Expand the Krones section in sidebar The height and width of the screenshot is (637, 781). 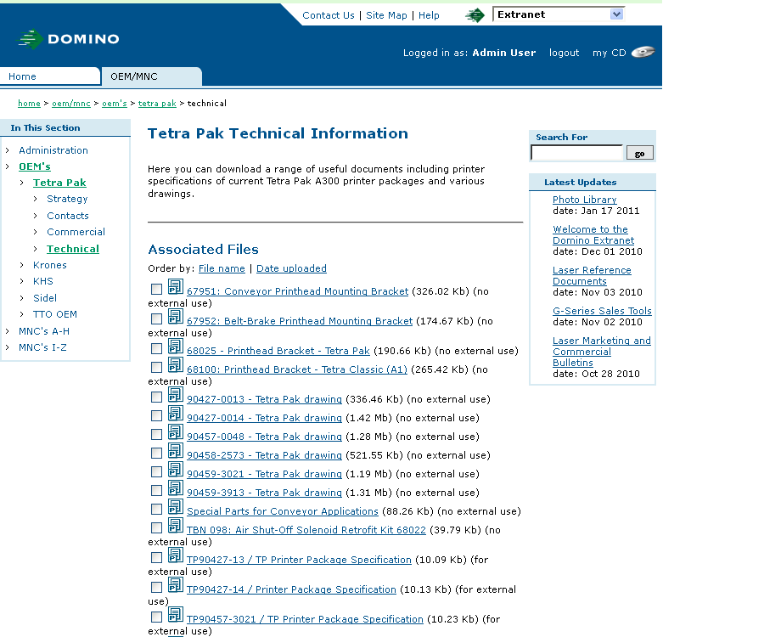(49, 265)
